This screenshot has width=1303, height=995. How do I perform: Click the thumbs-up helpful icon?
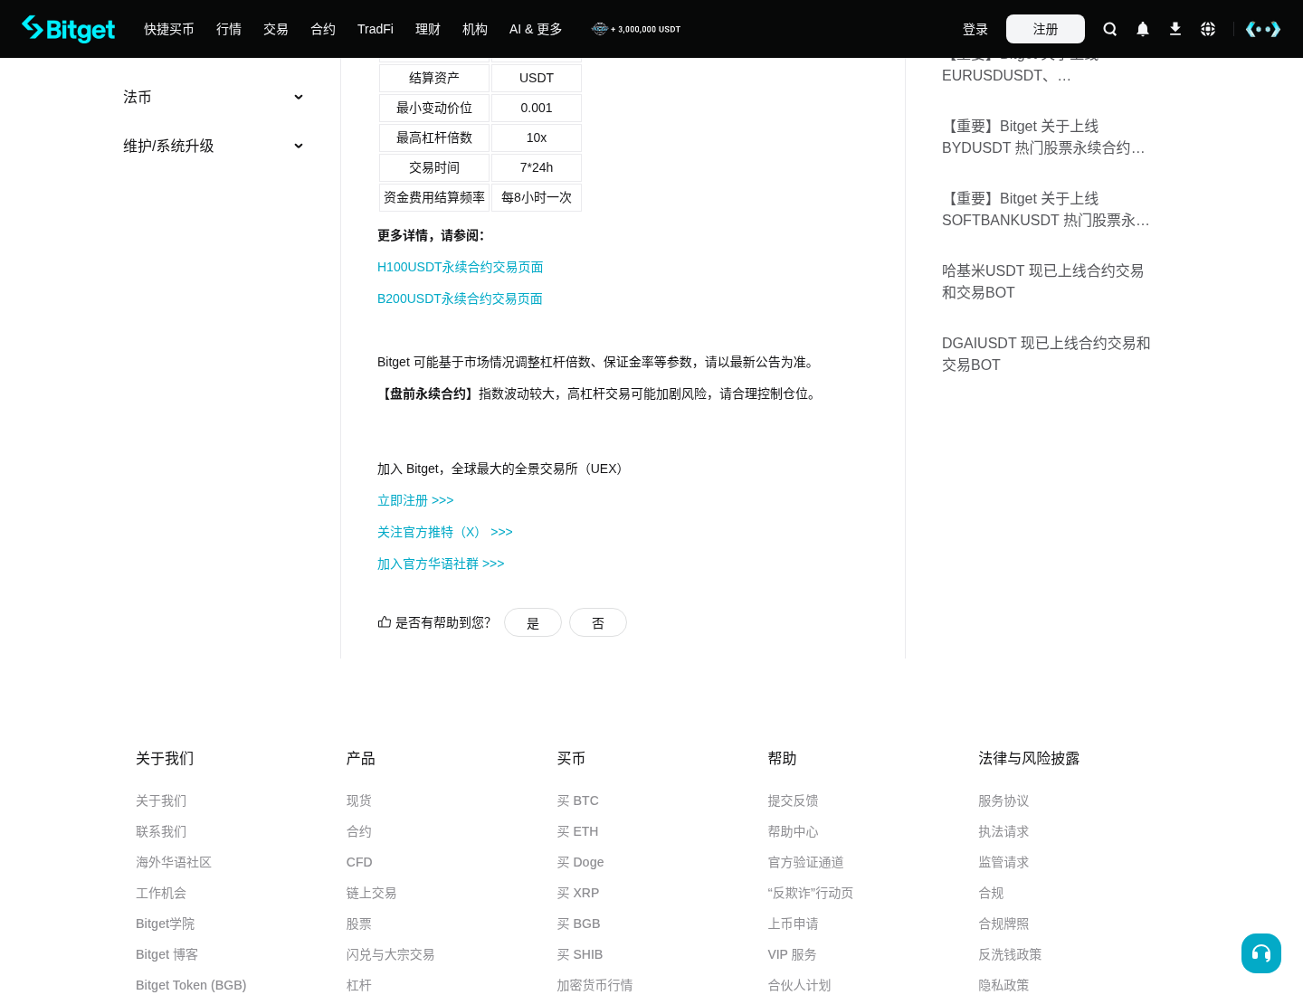[385, 622]
